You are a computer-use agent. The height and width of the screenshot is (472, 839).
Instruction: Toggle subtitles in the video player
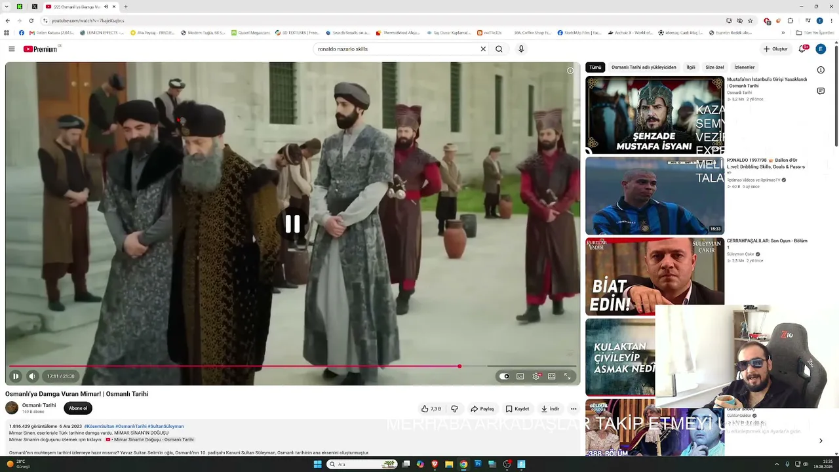point(520,376)
